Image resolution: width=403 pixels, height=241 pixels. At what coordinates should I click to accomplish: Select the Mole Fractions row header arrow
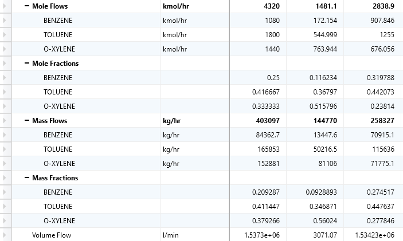pos(5,63)
